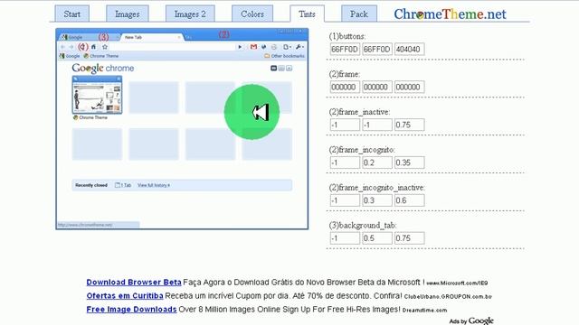This screenshot has height=325, width=579.
Task: Click the background_tab field showing -1
Action: [x=345, y=238]
